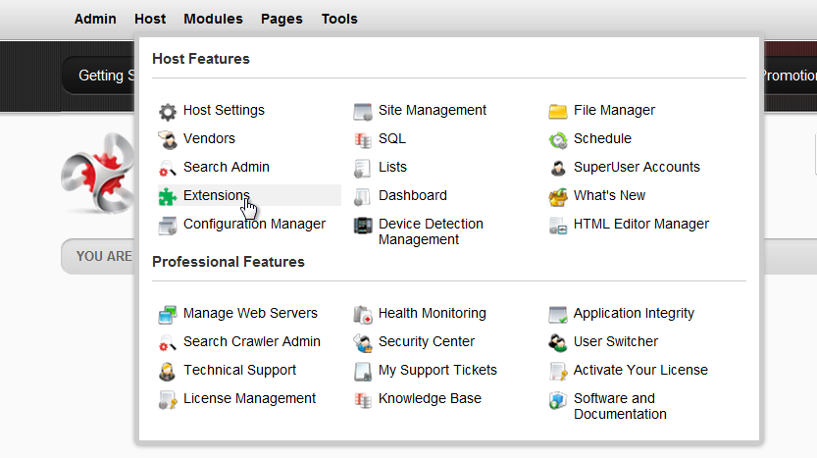Click the User Switcher icon
The image size is (817, 458).
click(x=557, y=343)
